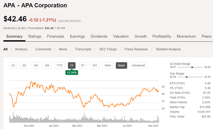213x129 pixels.
Task: Click the Jan 2023 axis label
Action: click(54, 126)
